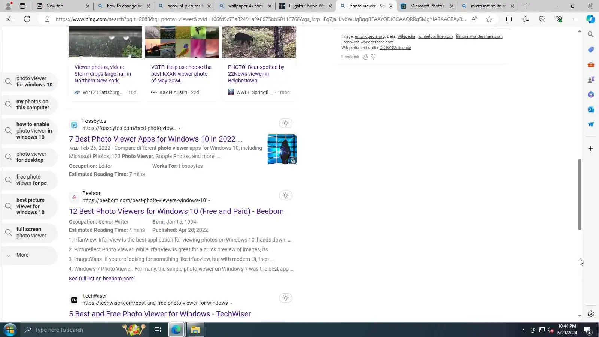The width and height of the screenshot is (599, 337).
Task: Open '7 Best Photo Viewer Apps' result
Action: coord(155,139)
